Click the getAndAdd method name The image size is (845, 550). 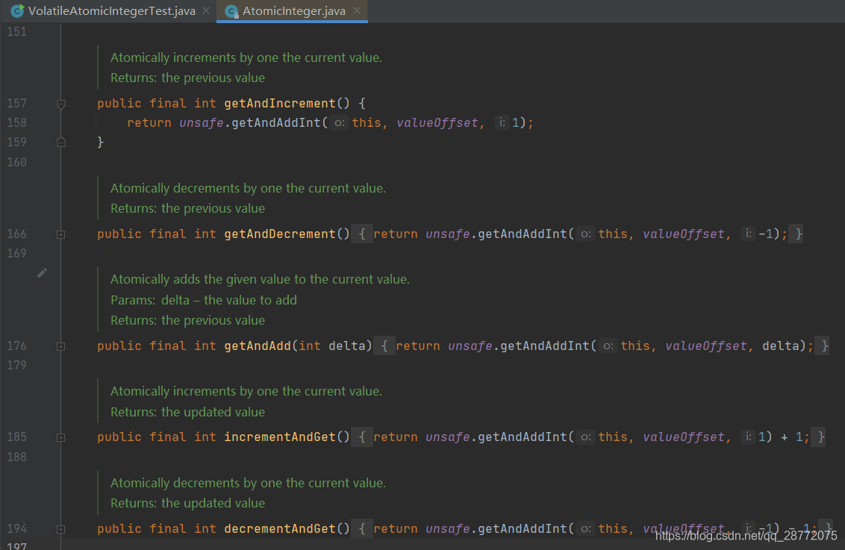(x=258, y=346)
